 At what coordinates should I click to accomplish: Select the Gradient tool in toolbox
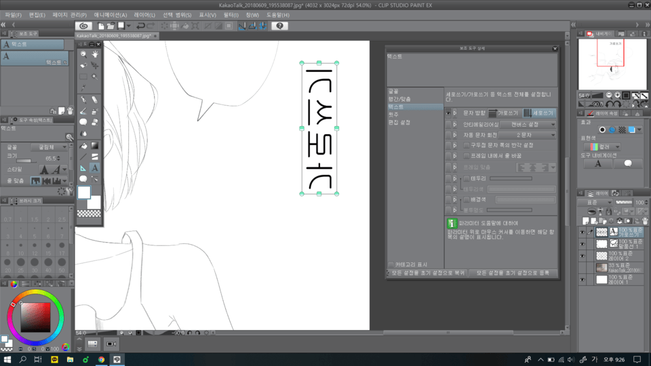pos(95,145)
